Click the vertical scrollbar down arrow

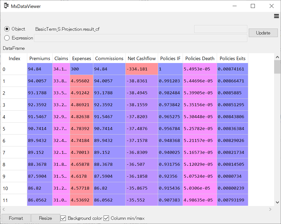click(x=277, y=202)
